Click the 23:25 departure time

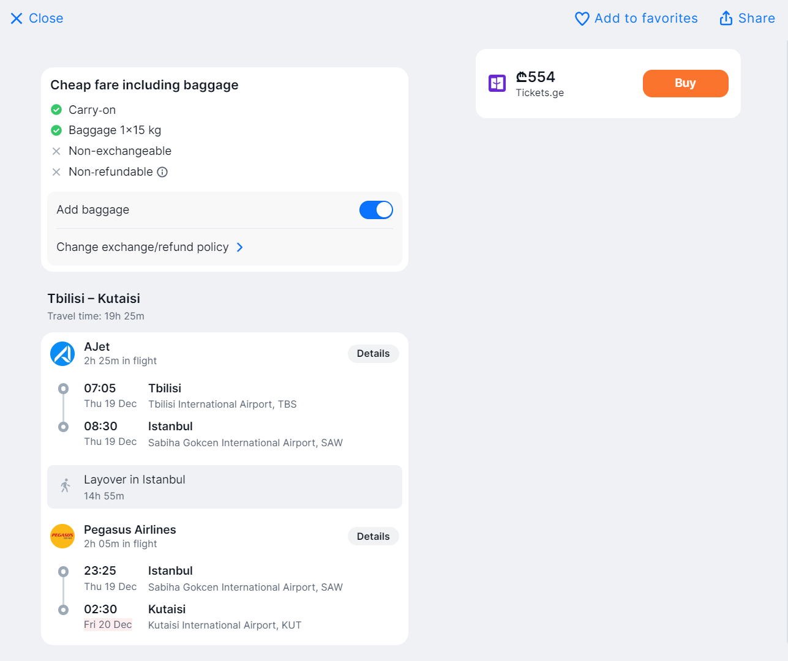click(x=100, y=571)
